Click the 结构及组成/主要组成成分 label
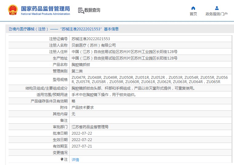The height and width of the screenshot is (165, 234). tap(46, 88)
